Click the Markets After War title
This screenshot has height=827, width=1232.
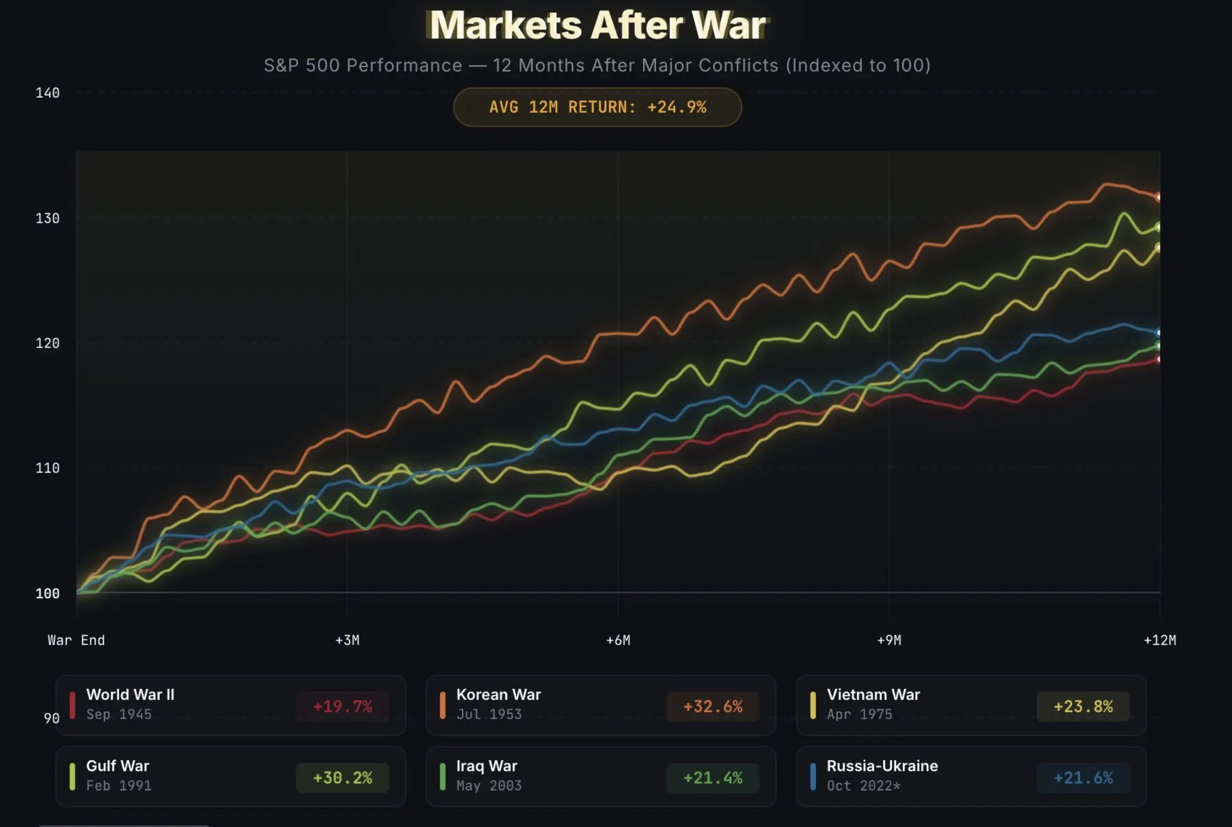coord(598,25)
